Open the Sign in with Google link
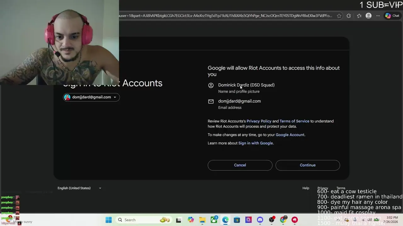The height and width of the screenshot is (226, 403). (256, 143)
